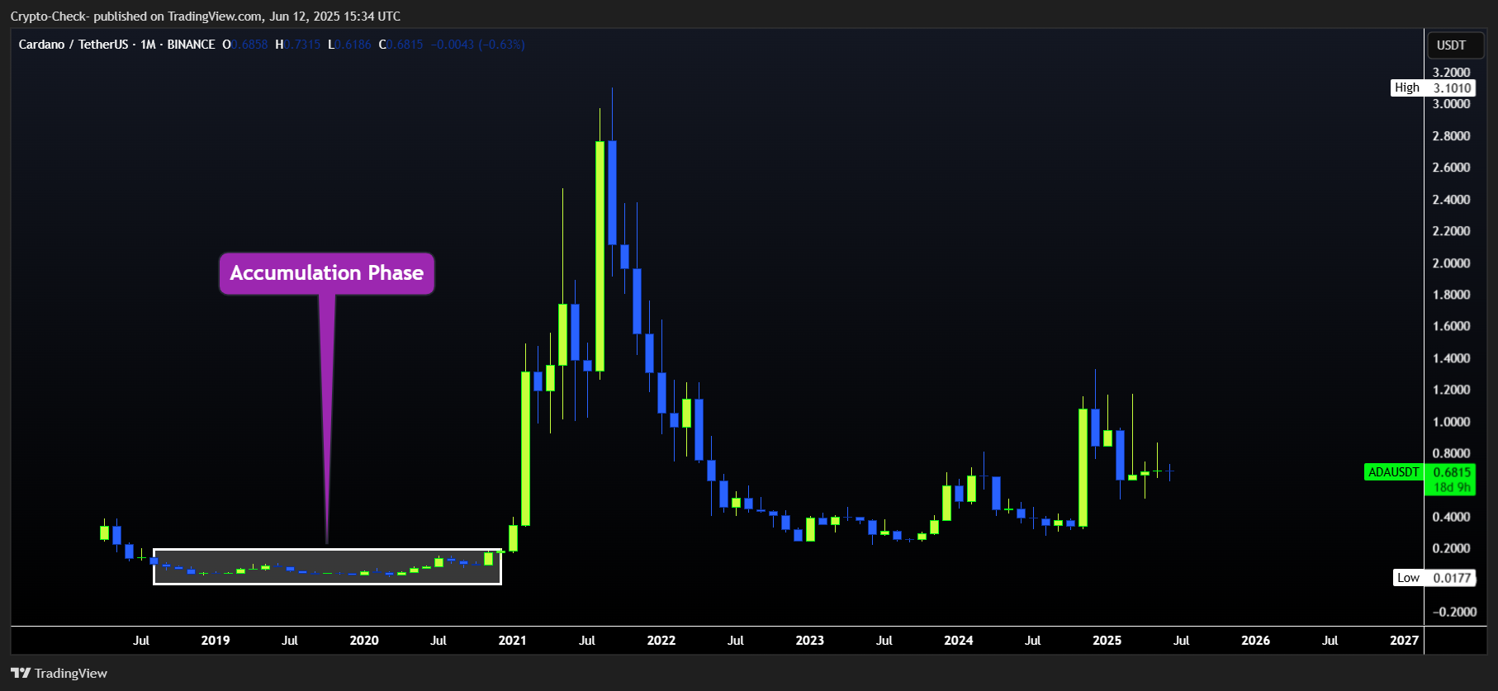1498x691 pixels.
Task: Click the change value −0.0043 (−0.63%)
Action: (x=478, y=45)
